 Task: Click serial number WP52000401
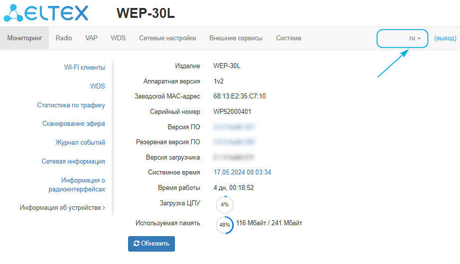(232, 111)
